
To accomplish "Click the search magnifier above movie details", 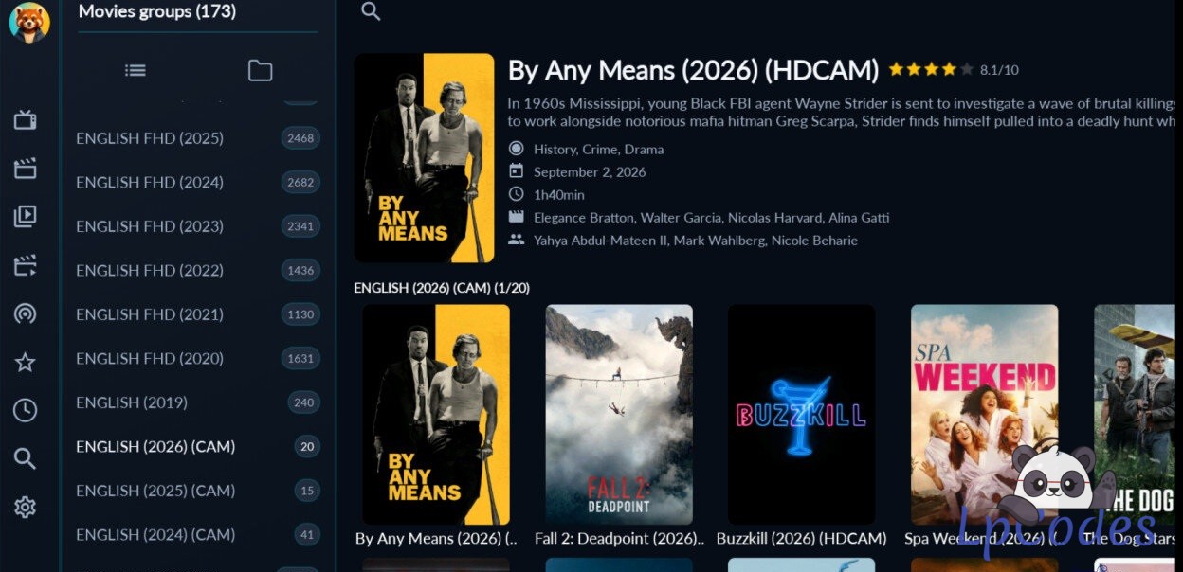I will (372, 11).
